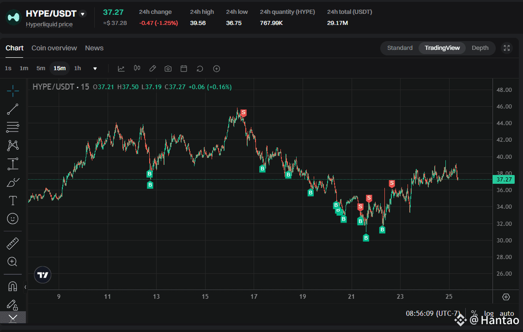This screenshot has height=332, width=523.
Task: Click the 24h low value 36.75
Action: click(x=233, y=23)
